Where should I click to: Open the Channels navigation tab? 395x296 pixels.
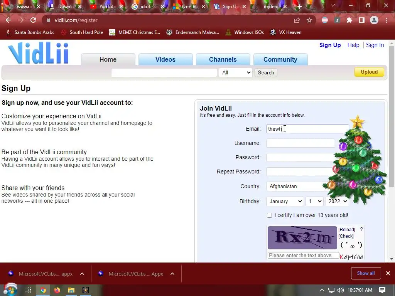point(223,59)
